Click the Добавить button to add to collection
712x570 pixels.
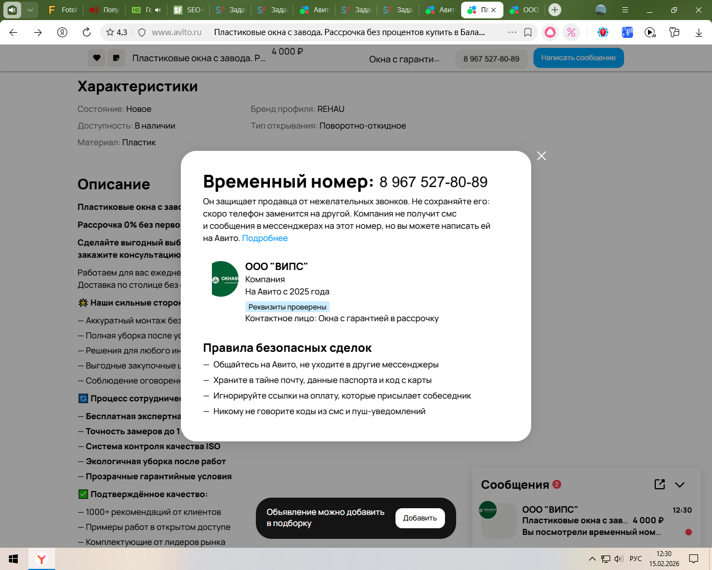click(x=420, y=518)
